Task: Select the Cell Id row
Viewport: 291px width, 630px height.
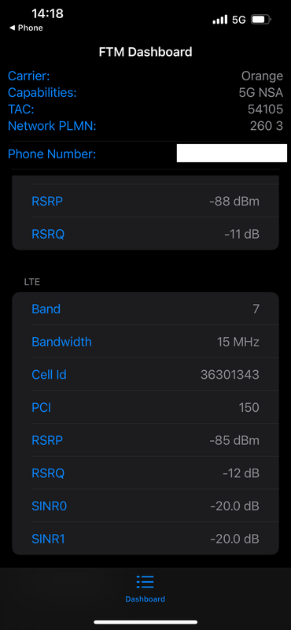Action: pos(145,375)
